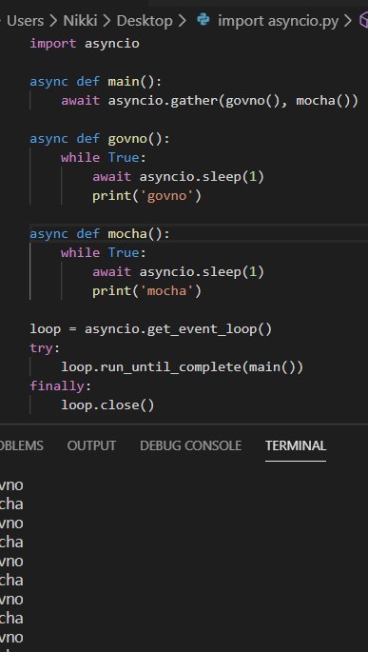Switch to the TERMINAL panel tab
Image resolution: width=368 pixels, height=652 pixels.
(296, 445)
